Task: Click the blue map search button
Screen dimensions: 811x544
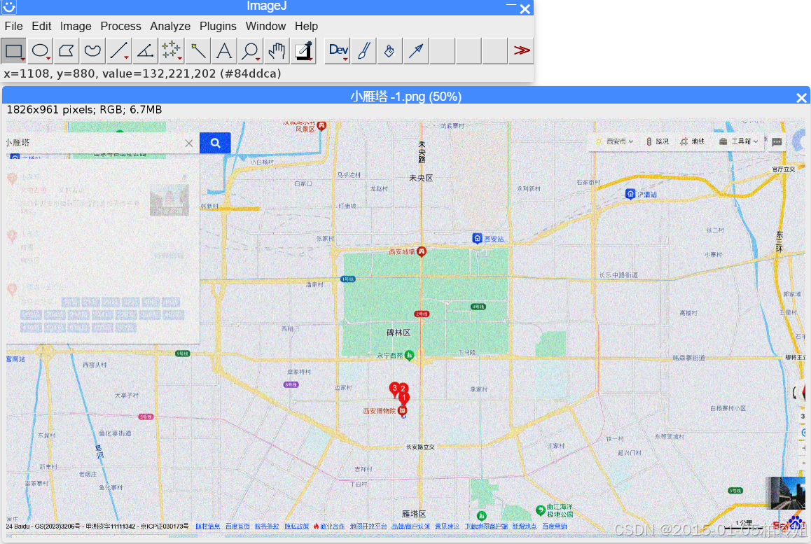Action: click(x=215, y=143)
